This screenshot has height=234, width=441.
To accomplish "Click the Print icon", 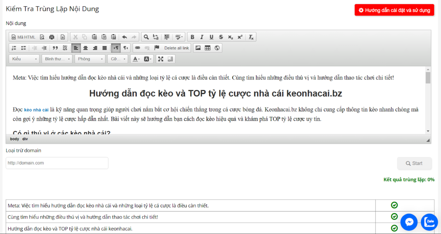I will pos(52,37).
